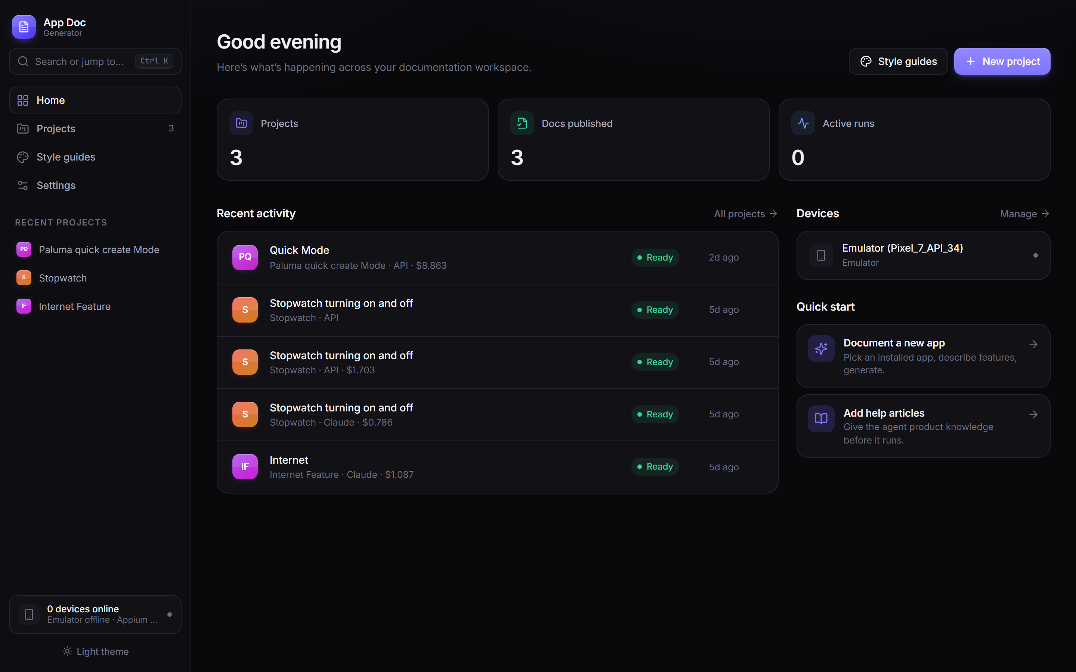
Task: Click the PQ avatar in Quick Mode row
Action: point(245,257)
